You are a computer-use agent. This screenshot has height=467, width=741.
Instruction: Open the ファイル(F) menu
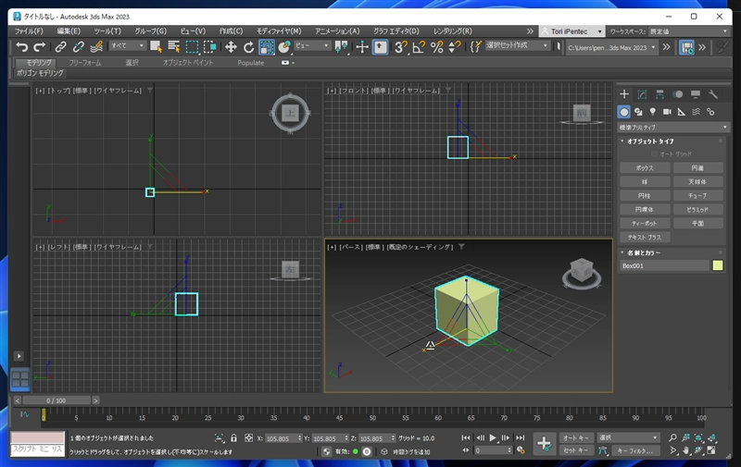[x=29, y=31]
